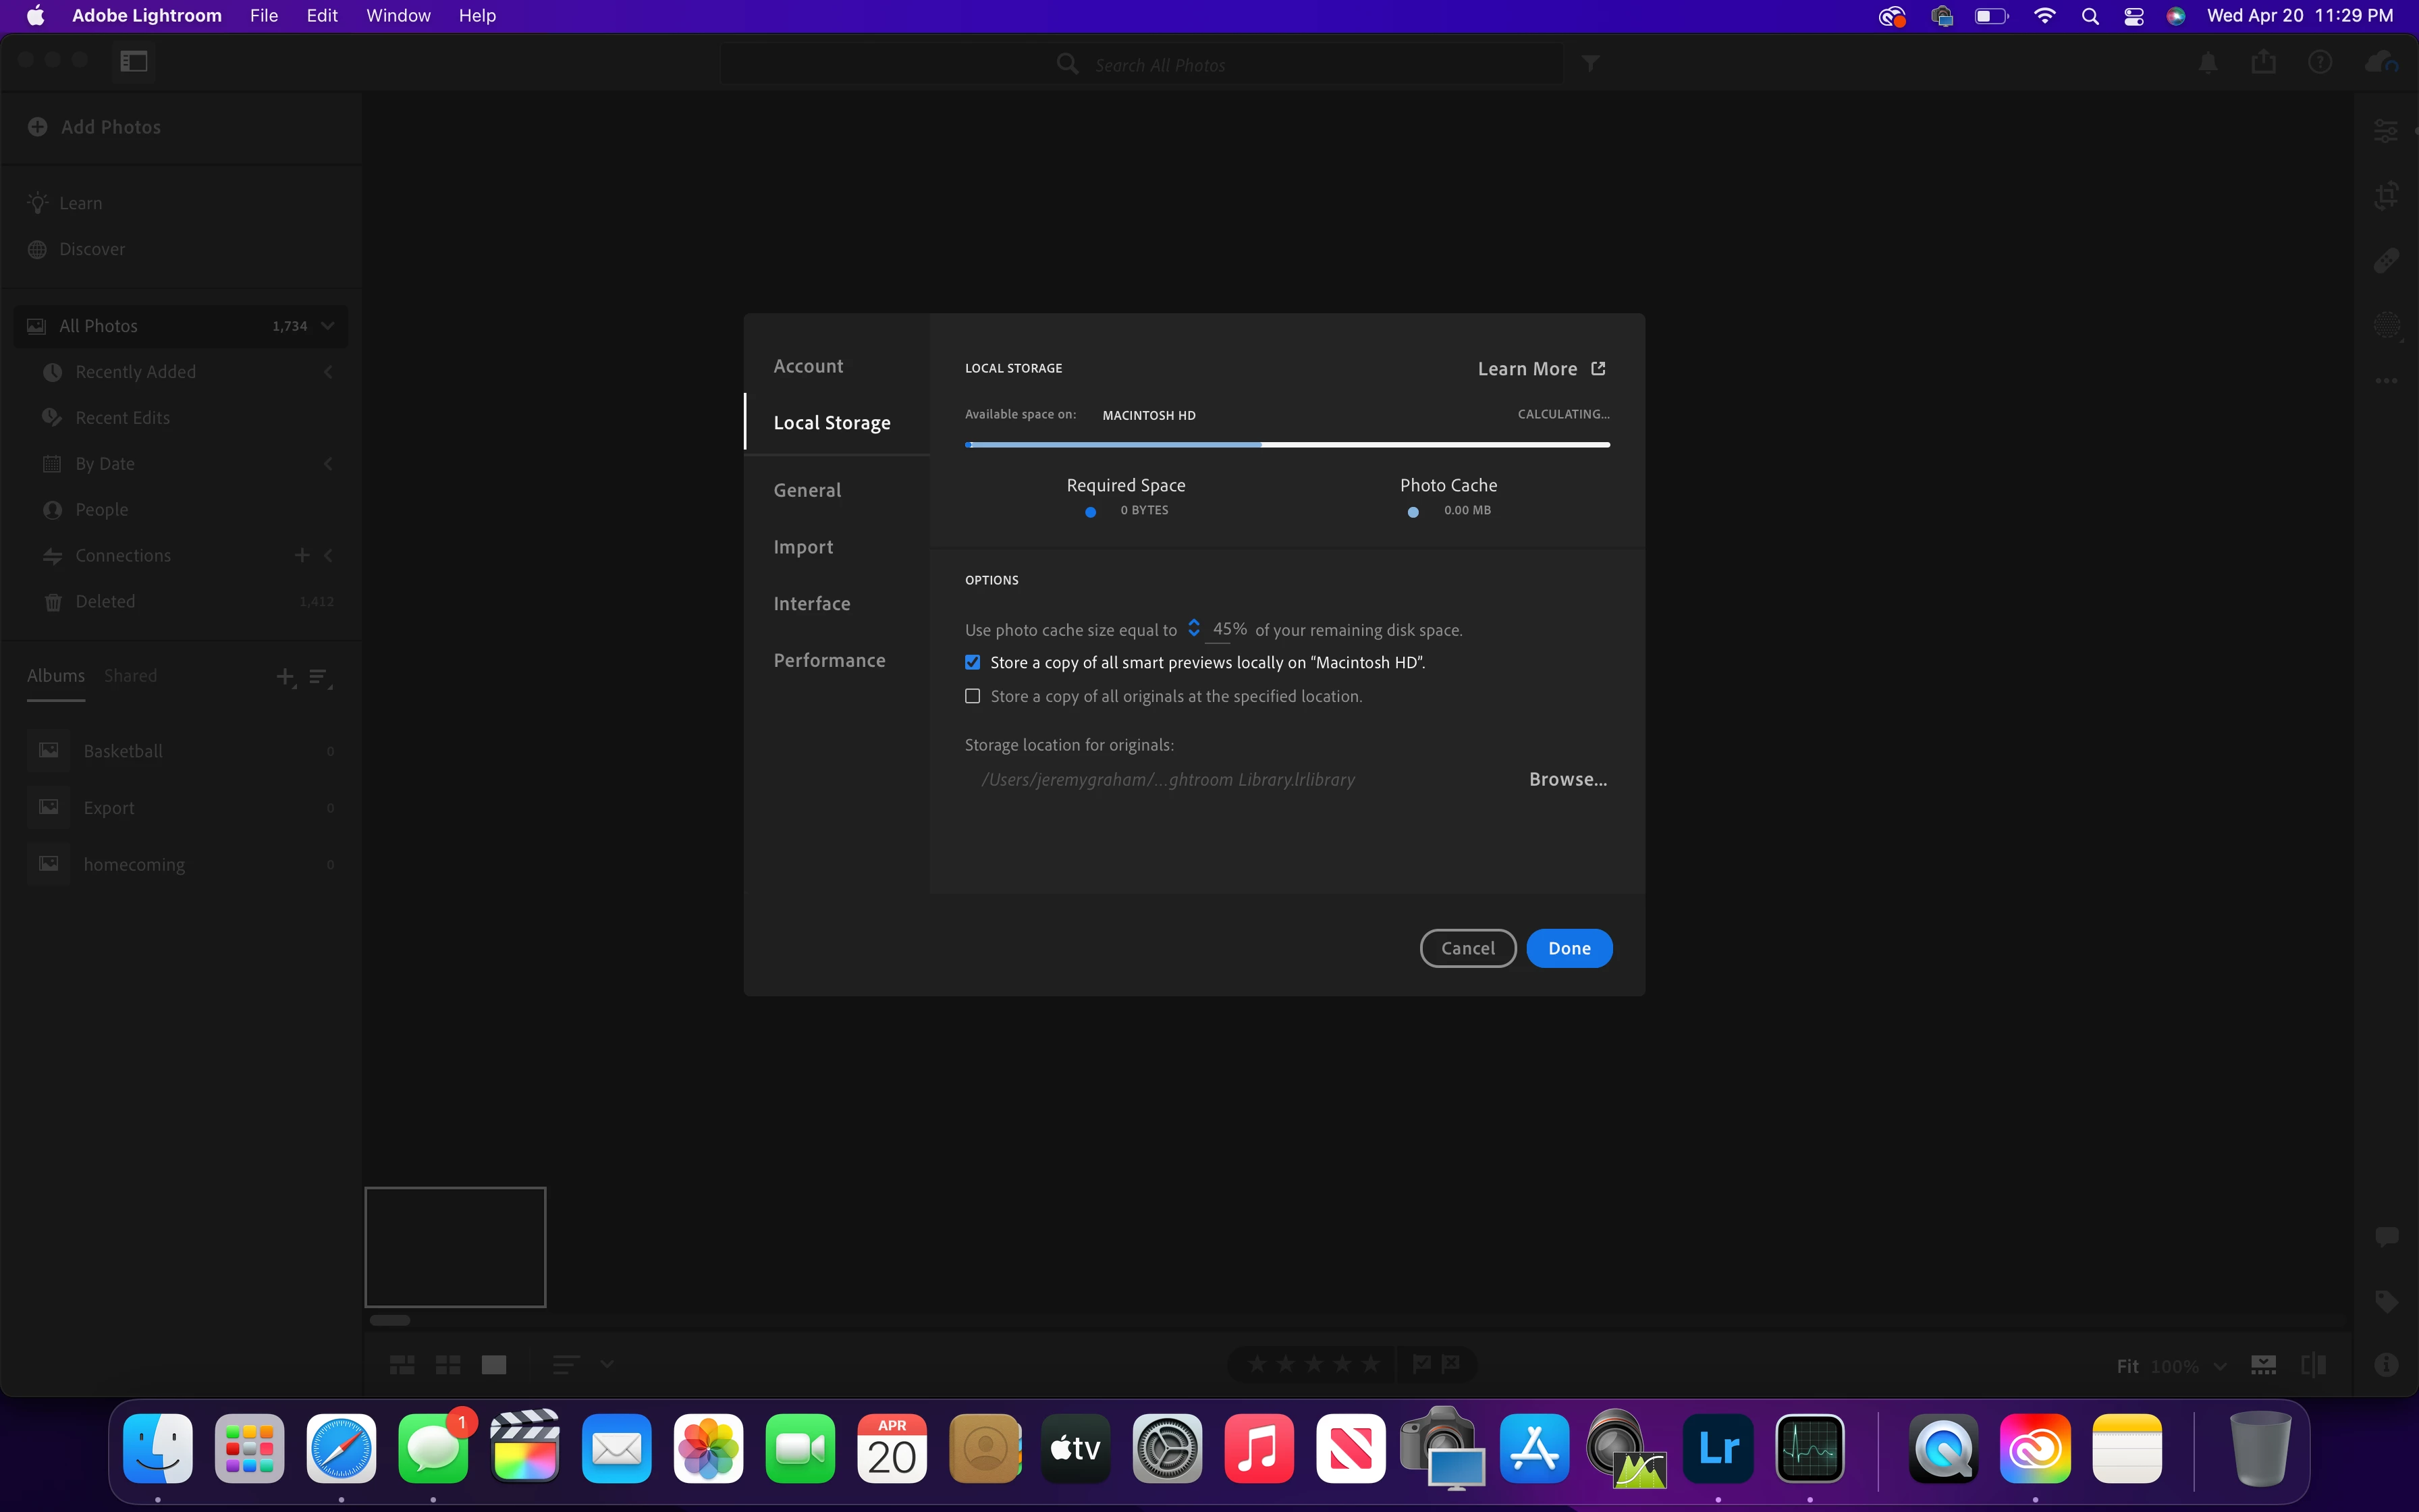Screen dimensions: 2419x1512
Task: Enable store a copy of all originals
Action: tap(973, 696)
